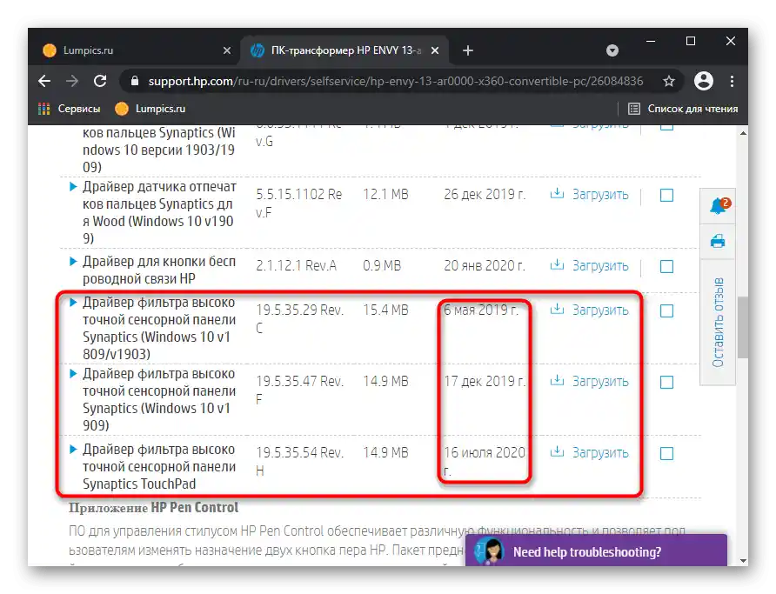Viewport: 776px width, 594px height.
Task: Click download icon for 26 дек 2019 row
Action: pos(558,193)
